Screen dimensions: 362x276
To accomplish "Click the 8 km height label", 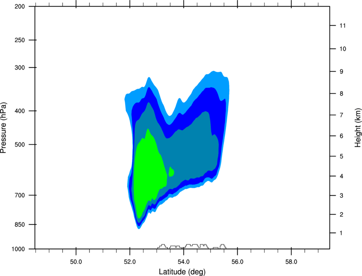I will point(342,94).
